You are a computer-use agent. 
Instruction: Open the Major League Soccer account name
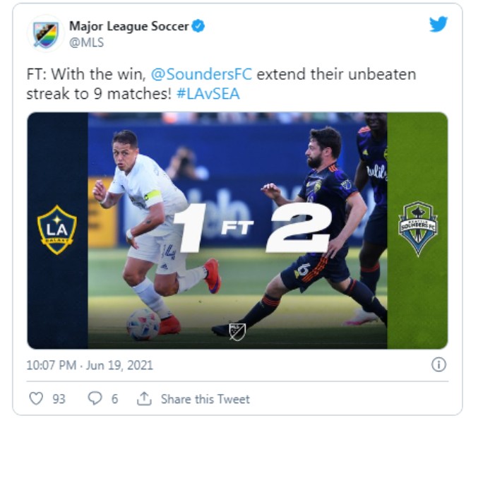pos(129,26)
